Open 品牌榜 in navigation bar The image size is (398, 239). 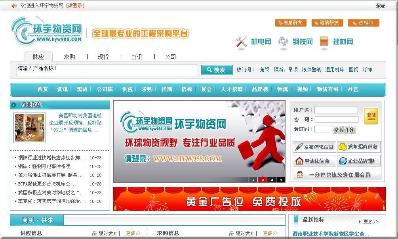(260, 89)
